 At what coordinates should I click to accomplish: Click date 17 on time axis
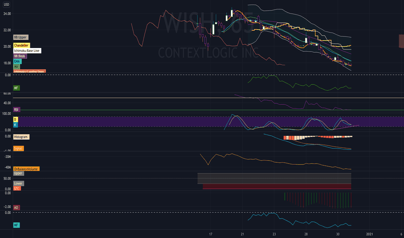point(211,234)
